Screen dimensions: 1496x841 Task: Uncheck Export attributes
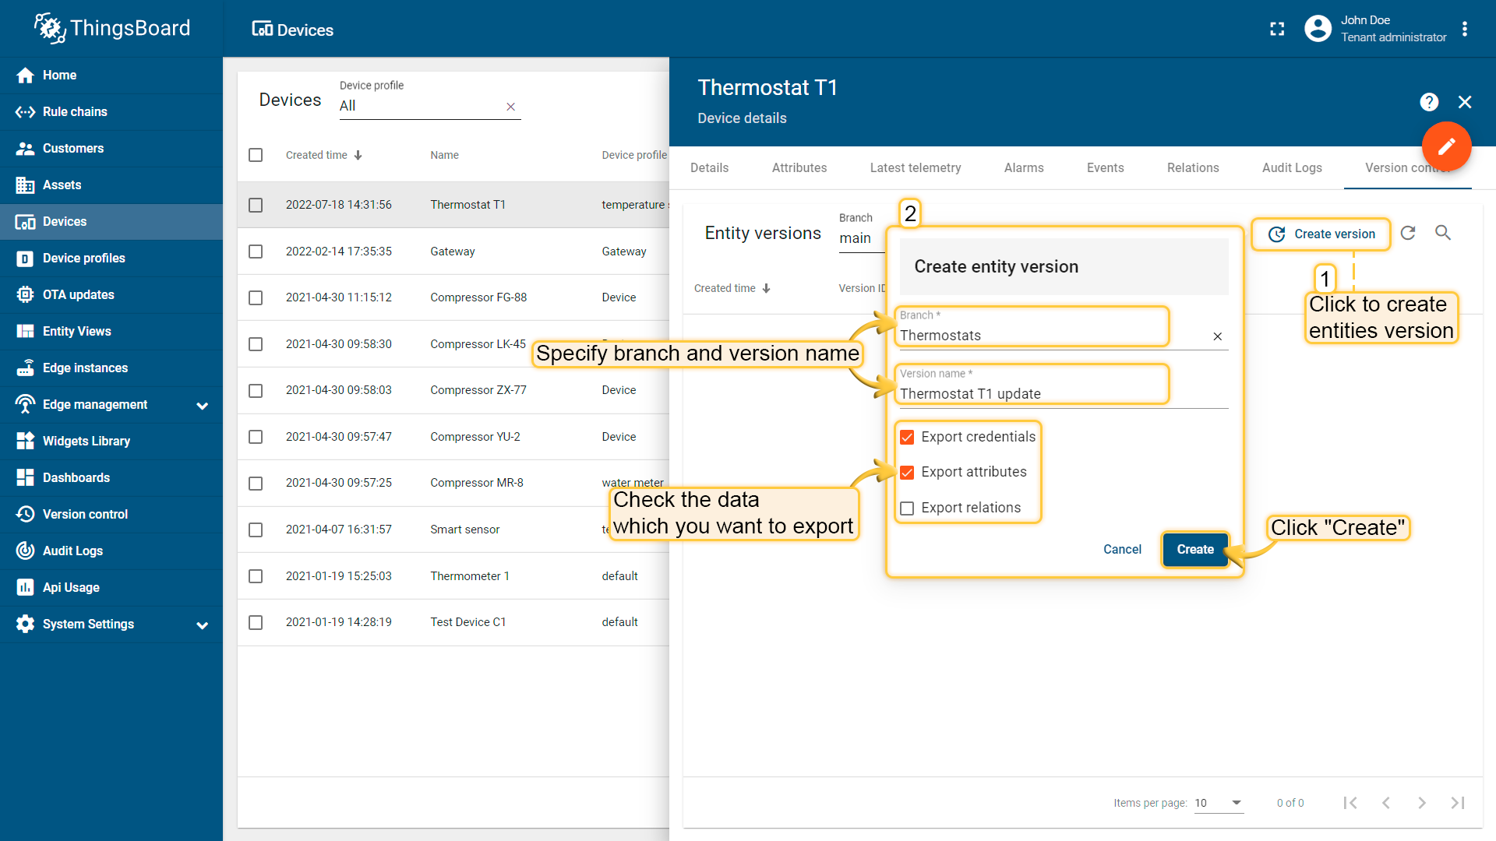tap(907, 473)
